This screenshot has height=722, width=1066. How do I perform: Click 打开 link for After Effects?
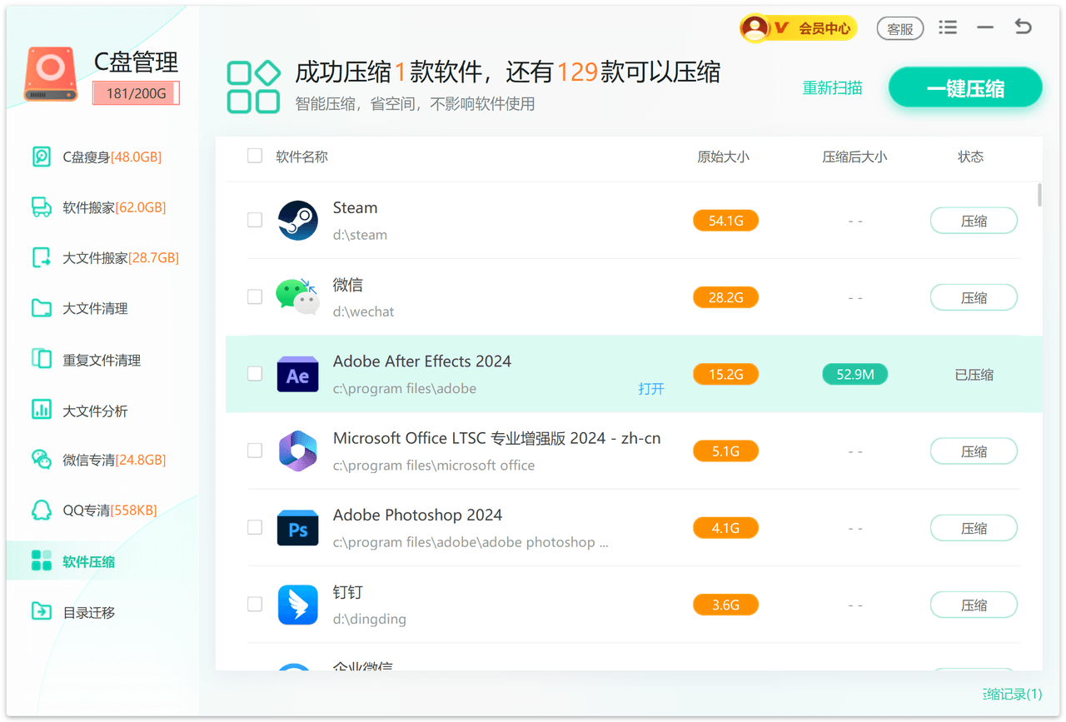tap(650, 389)
